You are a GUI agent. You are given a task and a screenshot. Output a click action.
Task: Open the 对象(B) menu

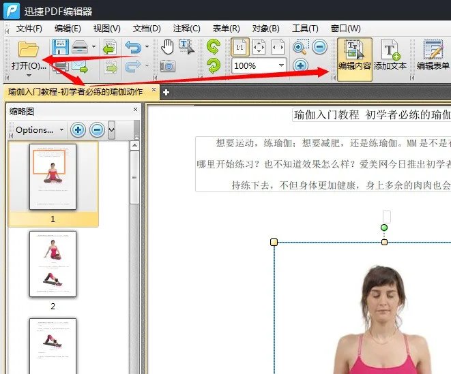(x=266, y=29)
